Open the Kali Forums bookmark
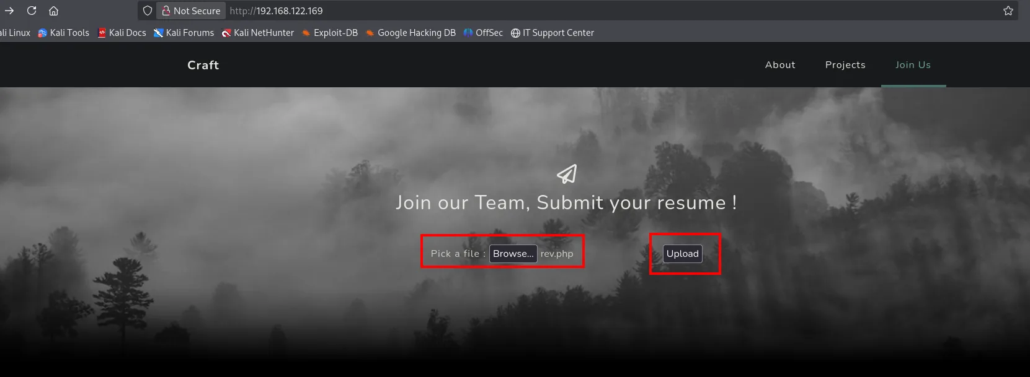The height and width of the screenshot is (377, 1030). click(x=184, y=33)
